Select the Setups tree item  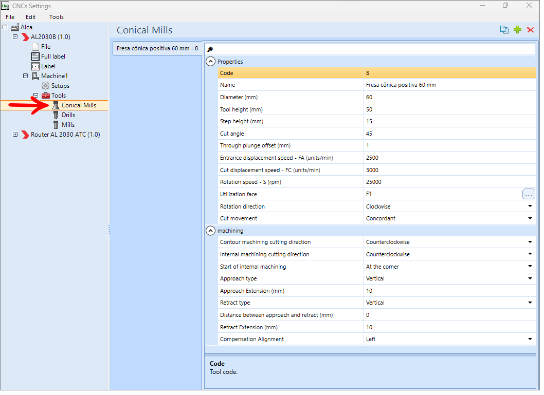point(61,86)
